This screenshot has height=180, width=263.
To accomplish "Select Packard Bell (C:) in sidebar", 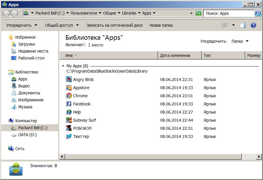I will pyautogui.click(x=30, y=128).
